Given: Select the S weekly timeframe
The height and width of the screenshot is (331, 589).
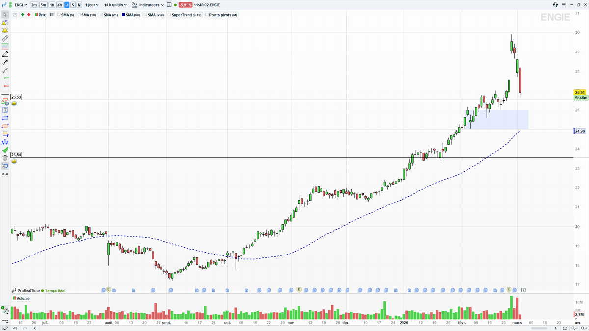Looking at the screenshot, I should [73, 5].
